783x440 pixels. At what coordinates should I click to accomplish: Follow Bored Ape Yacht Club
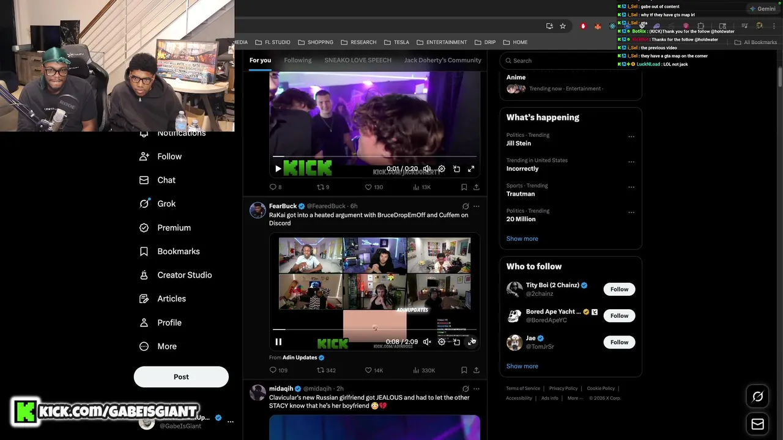click(x=619, y=316)
